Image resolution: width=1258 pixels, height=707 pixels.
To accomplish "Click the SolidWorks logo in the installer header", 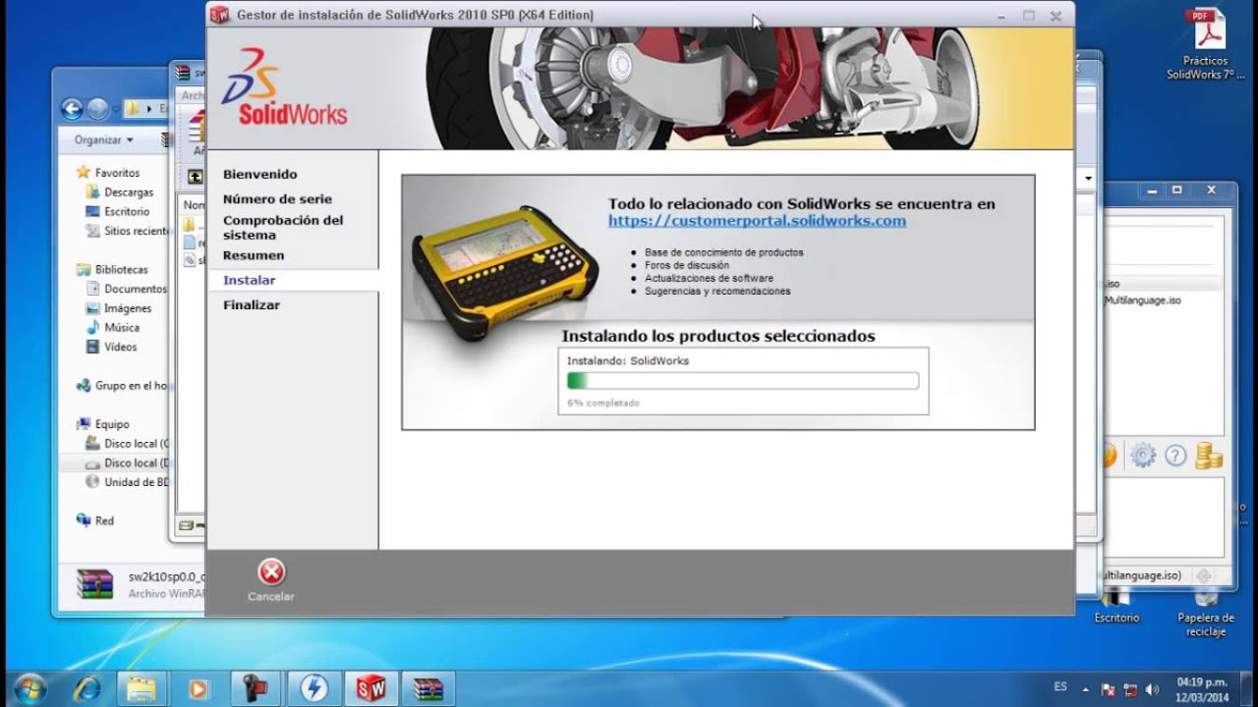I will click(x=285, y=88).
